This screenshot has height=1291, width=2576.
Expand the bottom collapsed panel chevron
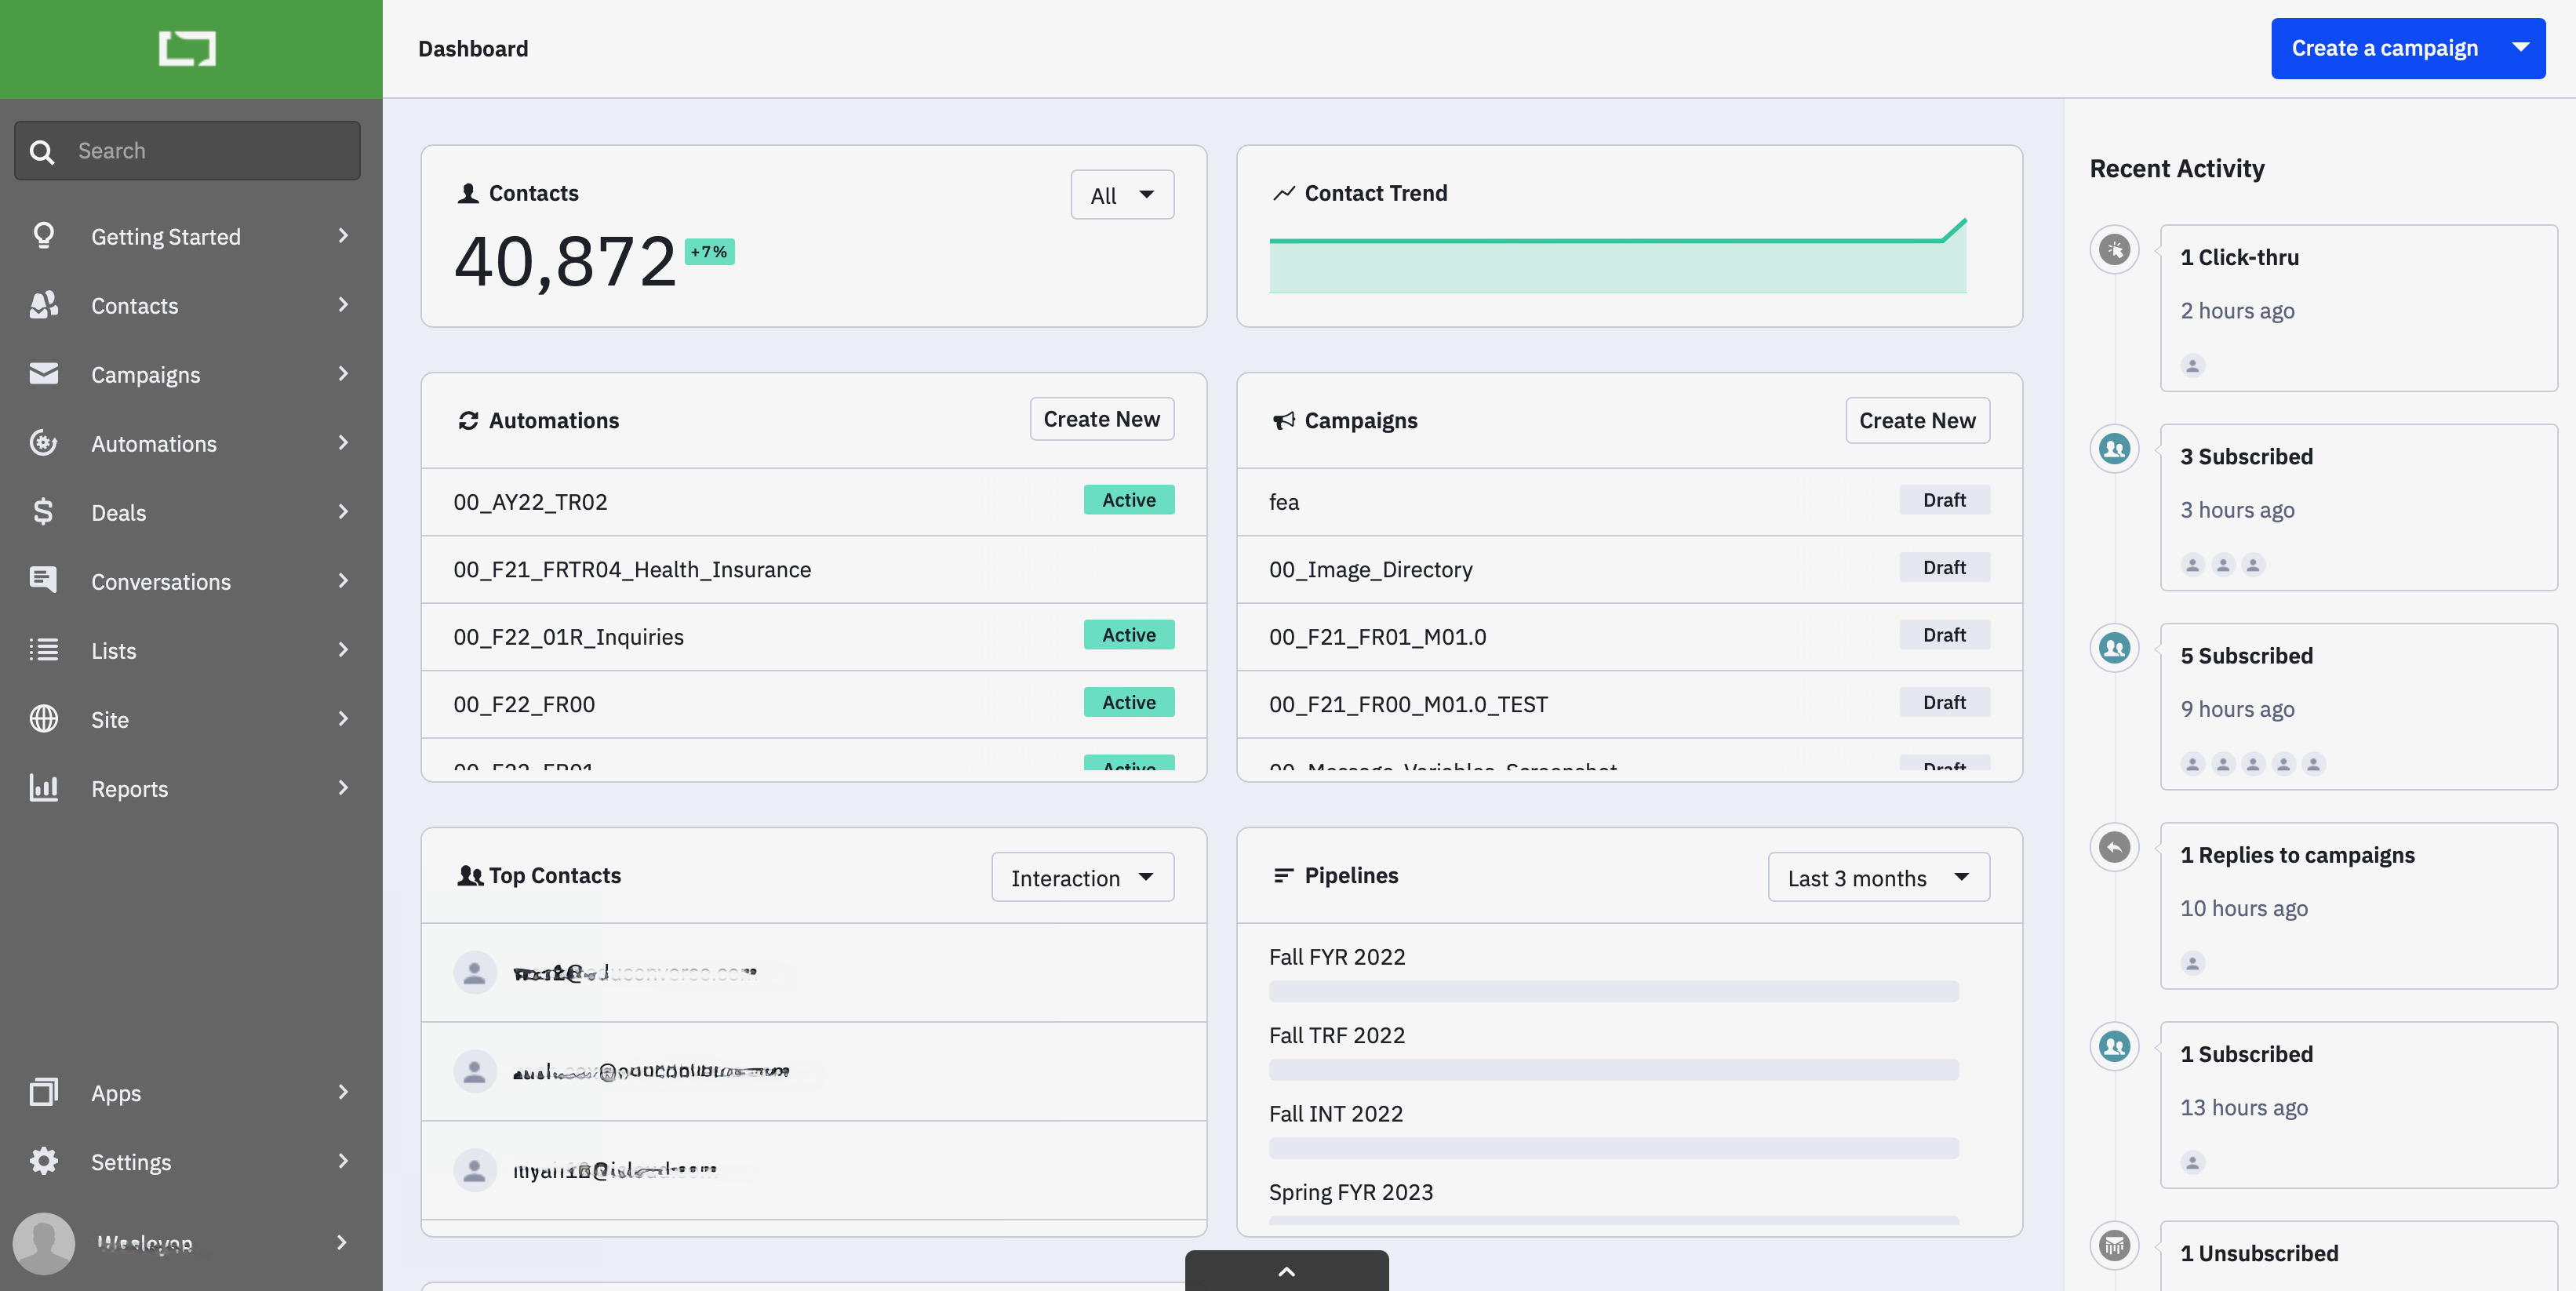pyautogui.click(x=1286, y=1271)
